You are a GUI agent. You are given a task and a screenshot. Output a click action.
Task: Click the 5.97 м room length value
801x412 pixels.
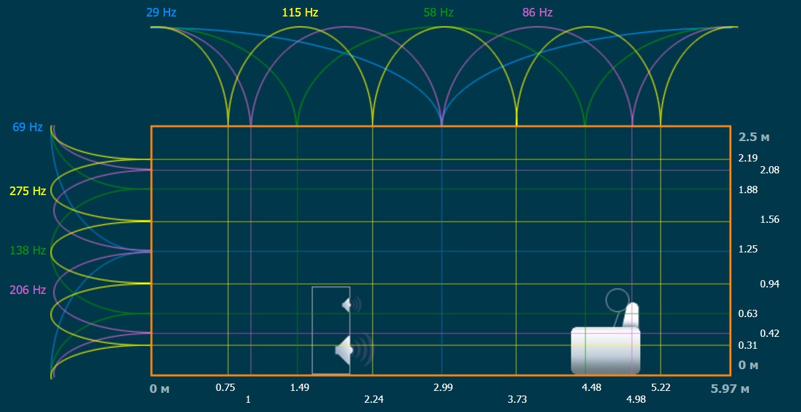pyautogui.click(x=730, y=389)
